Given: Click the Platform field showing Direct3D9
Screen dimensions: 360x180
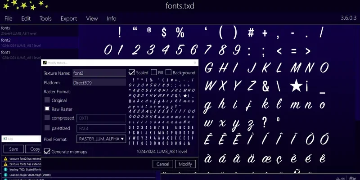Looking at the screenshot, I should (99, 83).
